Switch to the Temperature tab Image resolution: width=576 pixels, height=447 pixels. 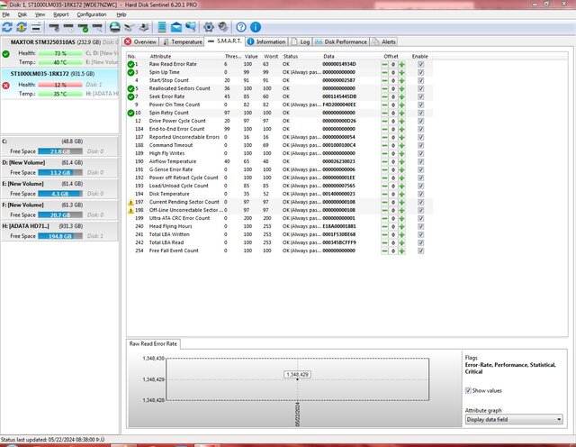(x=183, y=41)
